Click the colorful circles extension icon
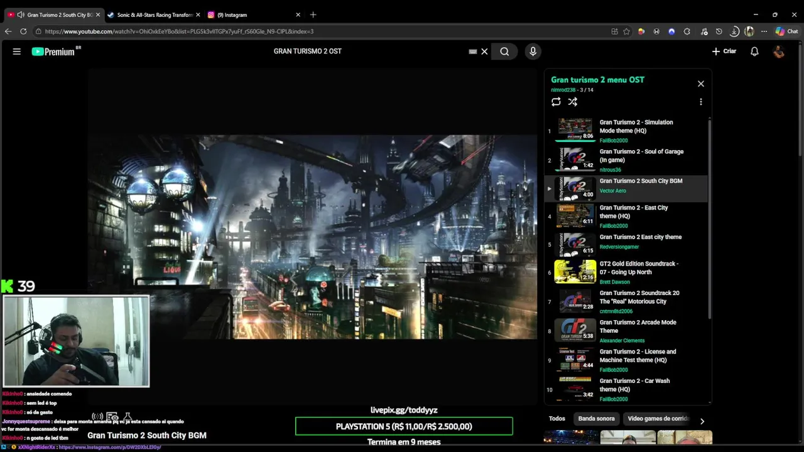This screenshot has height=452, width=804. tap(641, 31)
